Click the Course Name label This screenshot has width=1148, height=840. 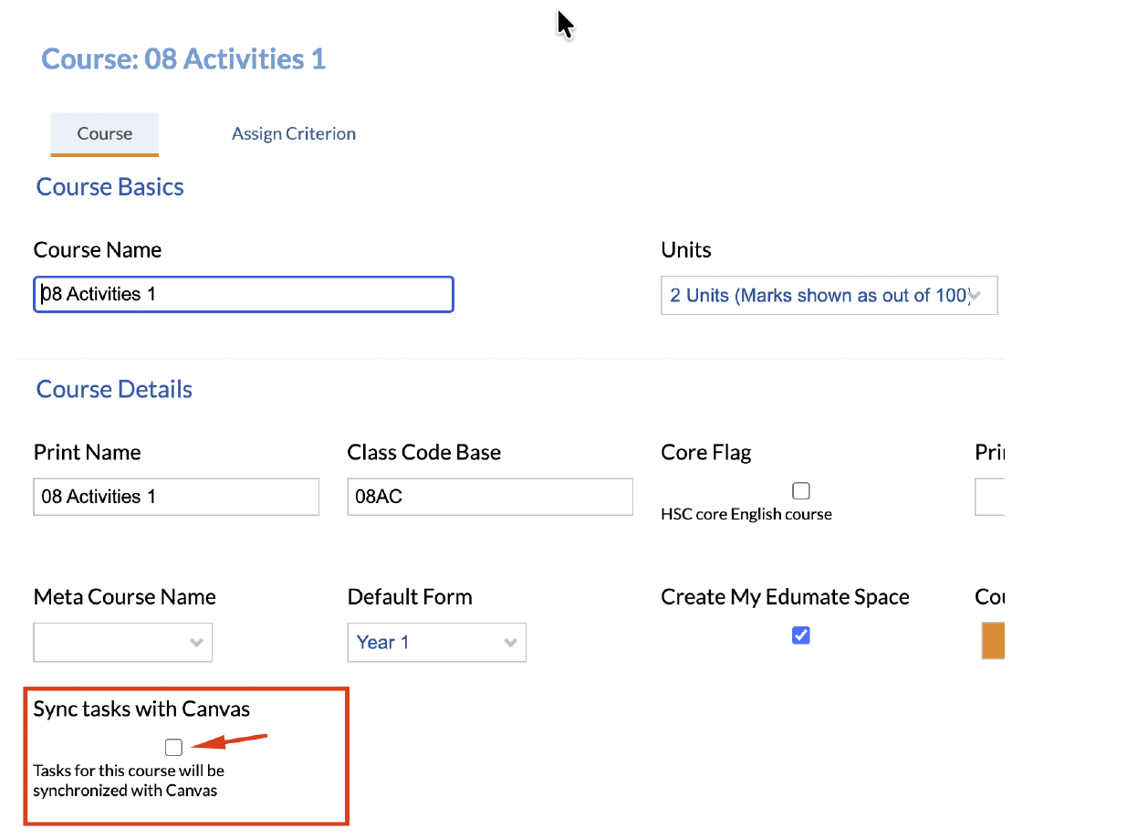(x=98, y=250)
